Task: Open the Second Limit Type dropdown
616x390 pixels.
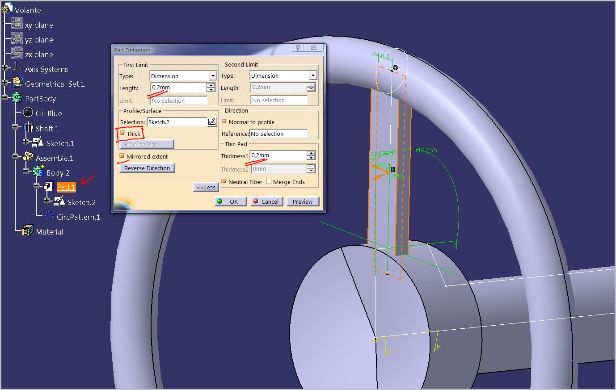Action: (313, 75)
